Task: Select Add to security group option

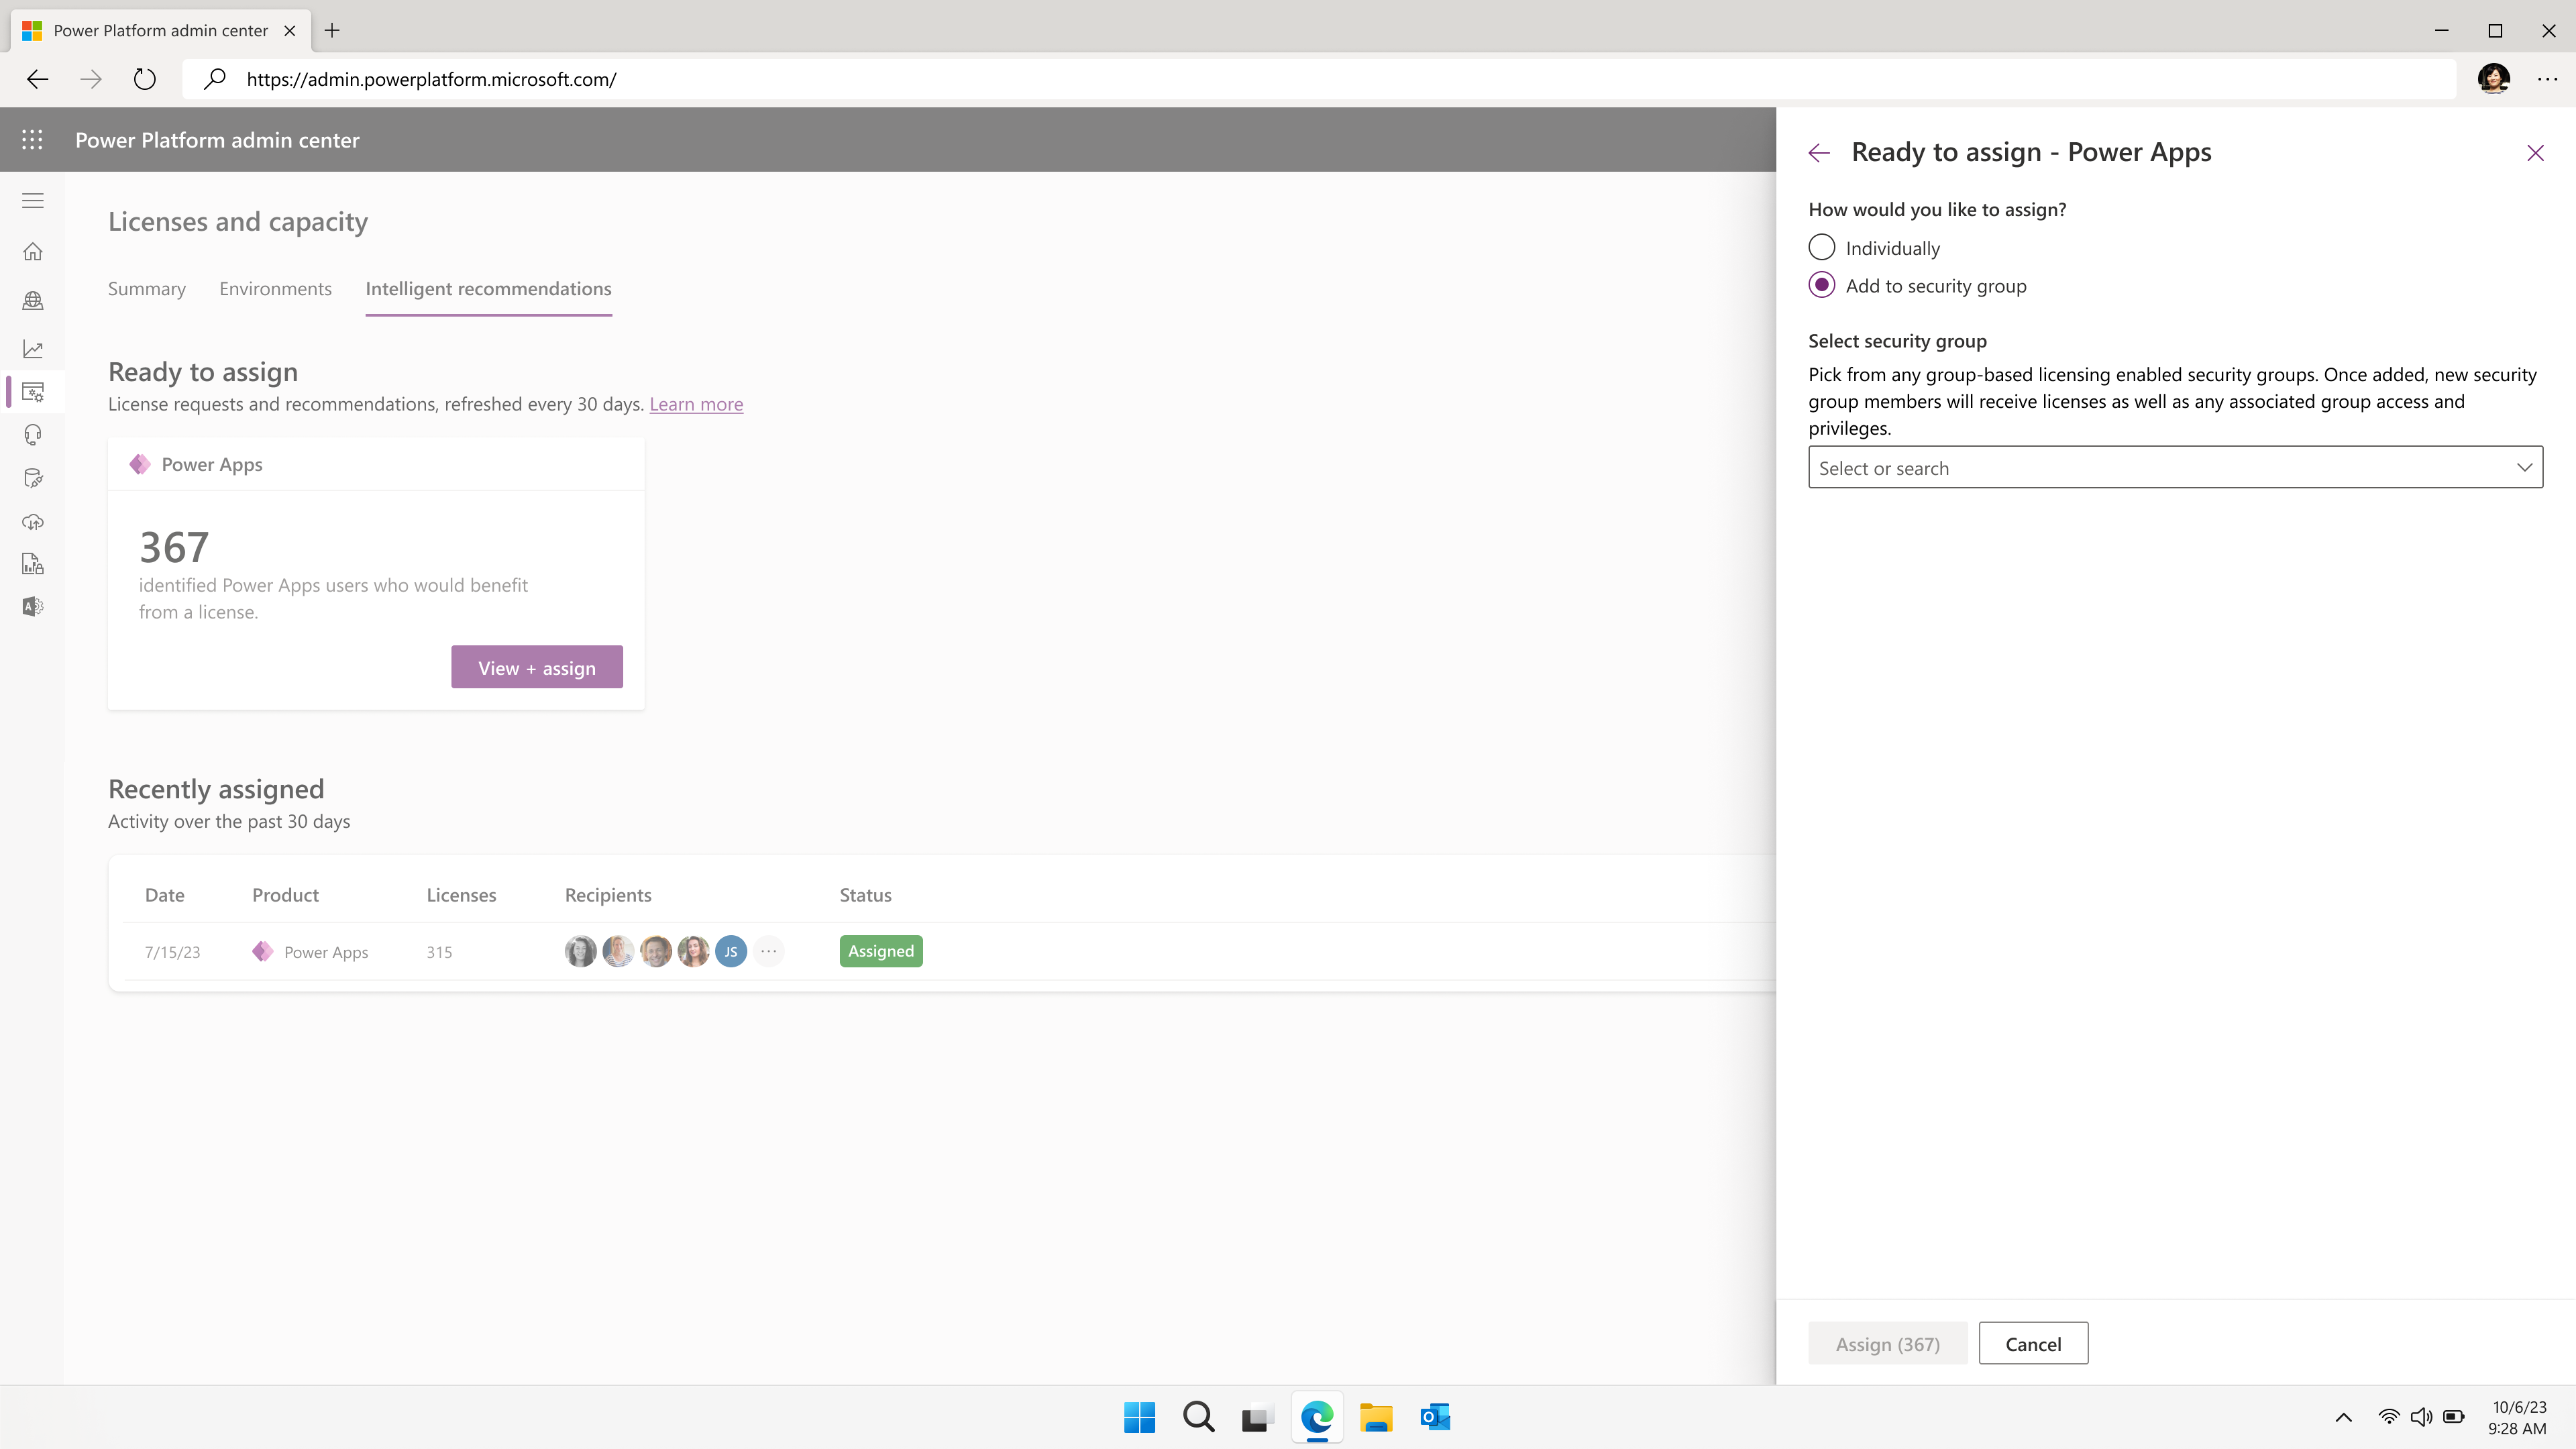Action: pyautogui.click(x=1821, y=285)
